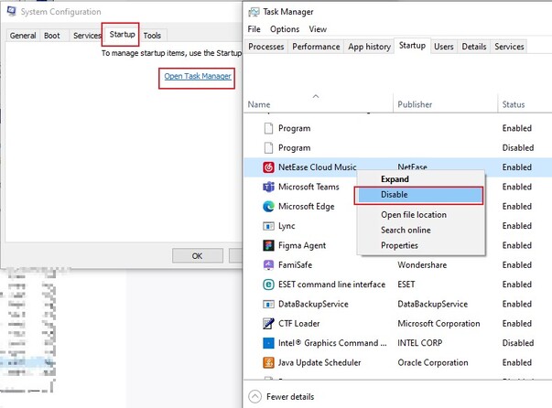The image size is (552, 408).
Task: Click the NetEase Cloud Music app icon
Action: point(268,167)
